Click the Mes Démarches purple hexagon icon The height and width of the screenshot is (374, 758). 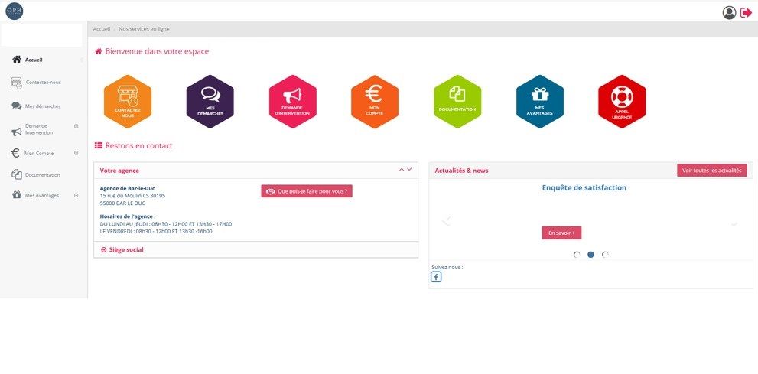pos(210,102)
